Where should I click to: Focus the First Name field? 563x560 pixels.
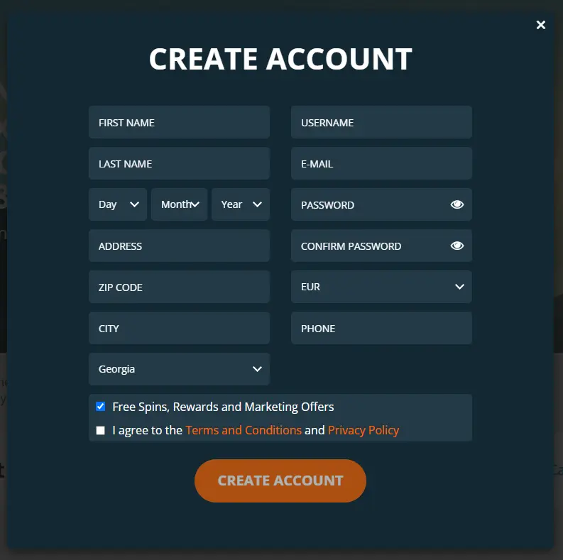pyautogui.click(x=179, y=122)
